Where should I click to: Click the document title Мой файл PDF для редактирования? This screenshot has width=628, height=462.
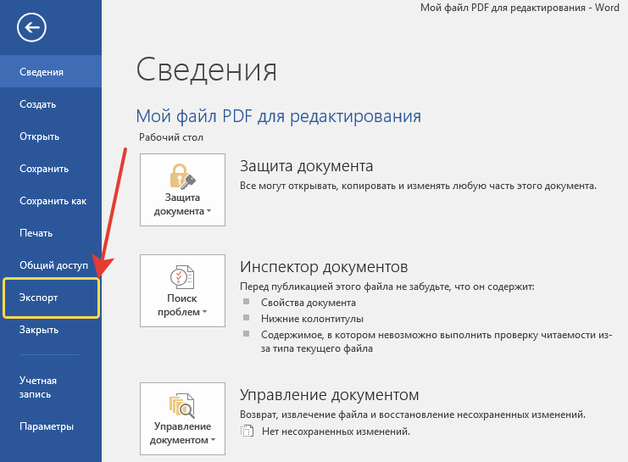(278, 116)
